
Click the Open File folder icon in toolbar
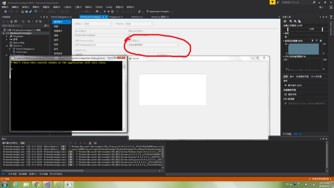tap(23, 11)
